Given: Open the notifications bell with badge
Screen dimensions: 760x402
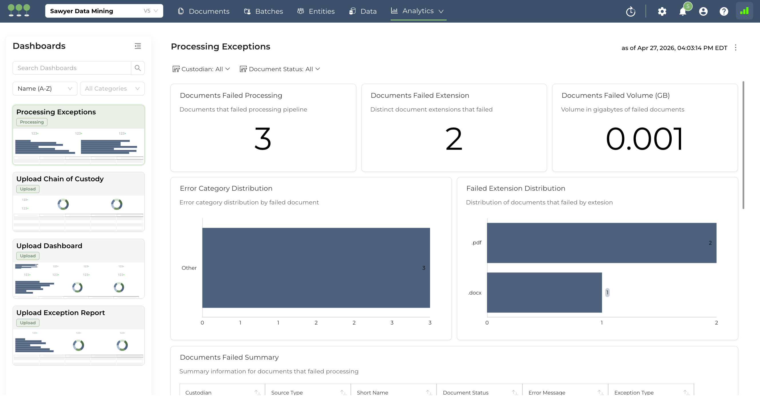Looking at the screenshot, I should (x=683, y=12).
